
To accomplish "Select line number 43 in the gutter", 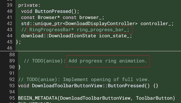I will click(10, 30).
